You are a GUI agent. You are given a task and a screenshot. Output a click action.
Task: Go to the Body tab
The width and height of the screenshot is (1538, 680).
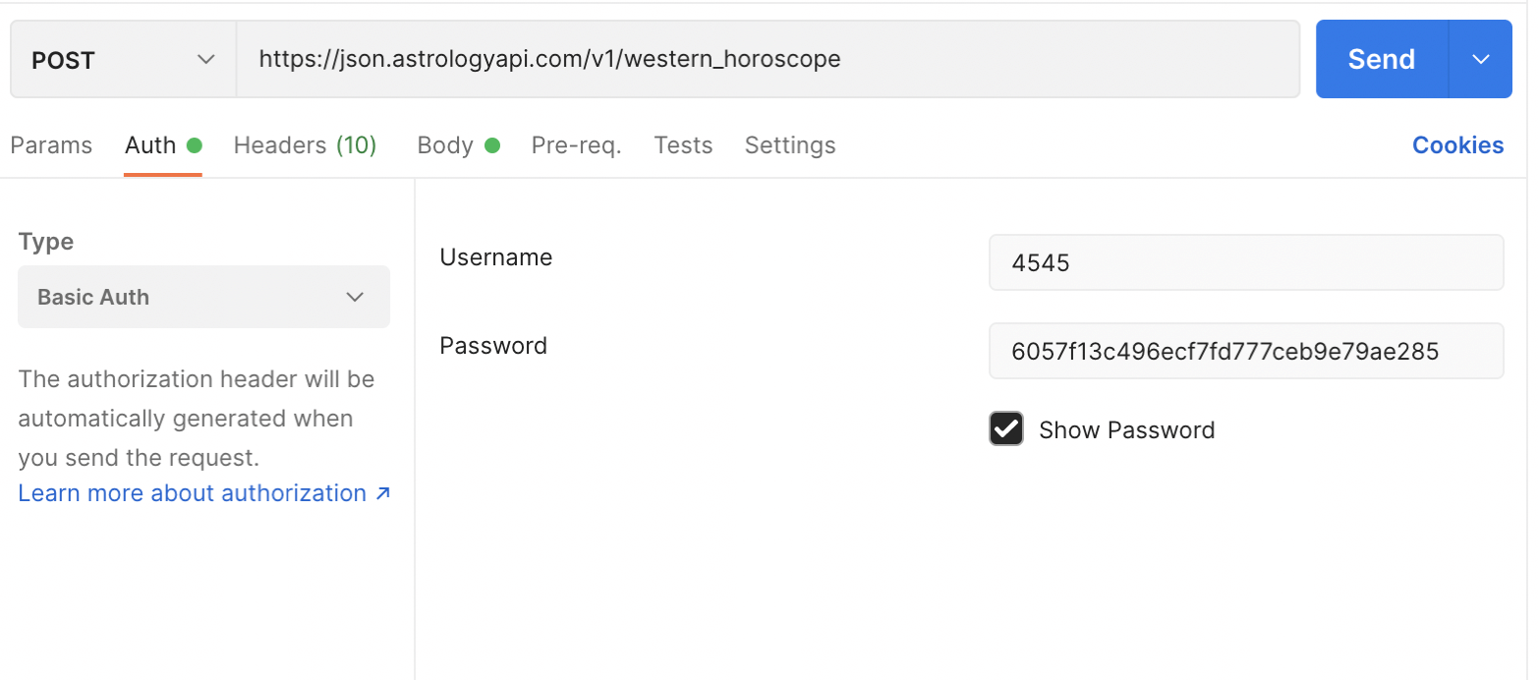[445, 145]
